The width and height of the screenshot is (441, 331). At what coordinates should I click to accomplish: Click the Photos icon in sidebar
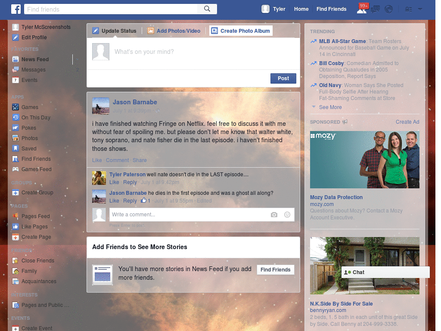pyautogui.click(x=16, y=138)
